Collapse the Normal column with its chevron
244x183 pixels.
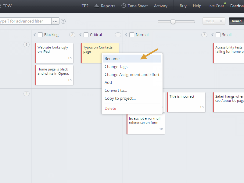click(x=126, y=35)
